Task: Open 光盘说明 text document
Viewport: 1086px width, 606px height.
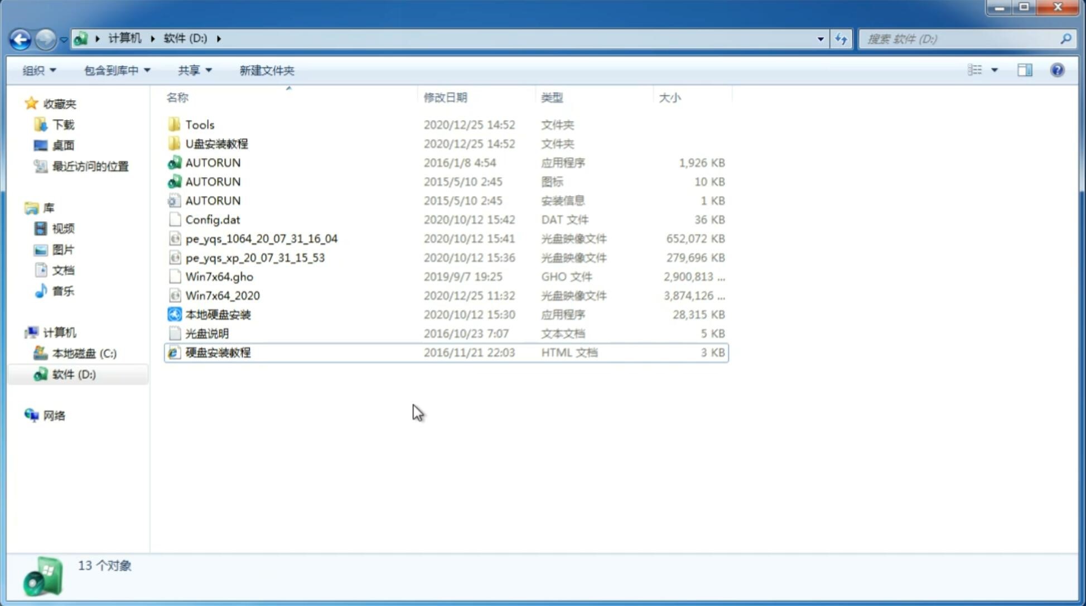Action: coord(206,334)
